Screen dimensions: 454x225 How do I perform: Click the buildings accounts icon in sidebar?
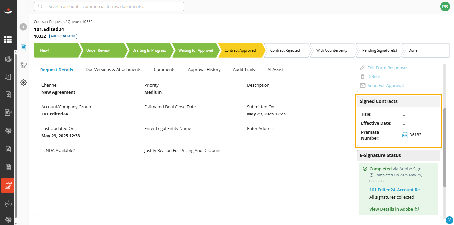pos(8,59)
